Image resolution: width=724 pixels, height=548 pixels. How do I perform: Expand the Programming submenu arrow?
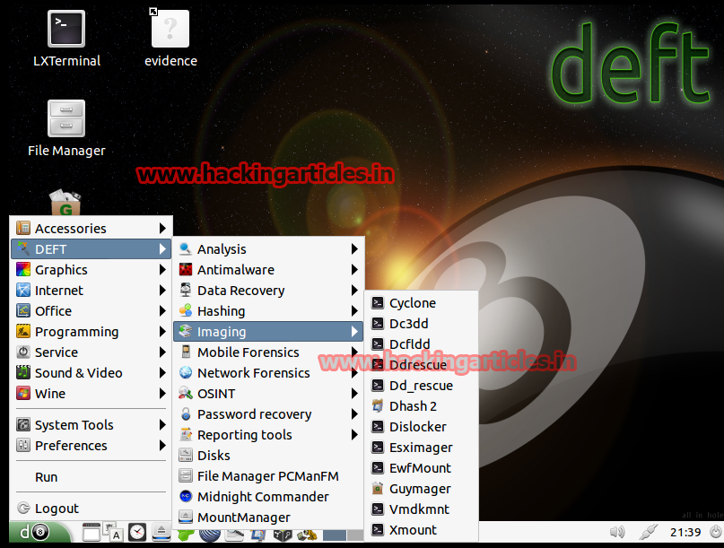point(162,332)
